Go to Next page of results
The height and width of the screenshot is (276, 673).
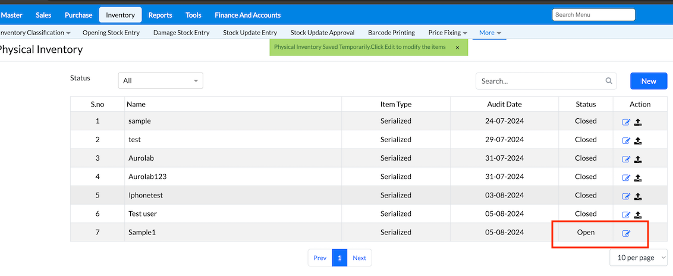pyautogui.click(x=359, y=258)
